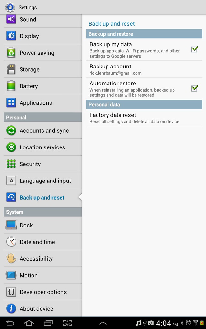This screenshot has width=206, height=329.
Task: Expand the bottom bar up-arrow handle
Action: tap(103, 323)
